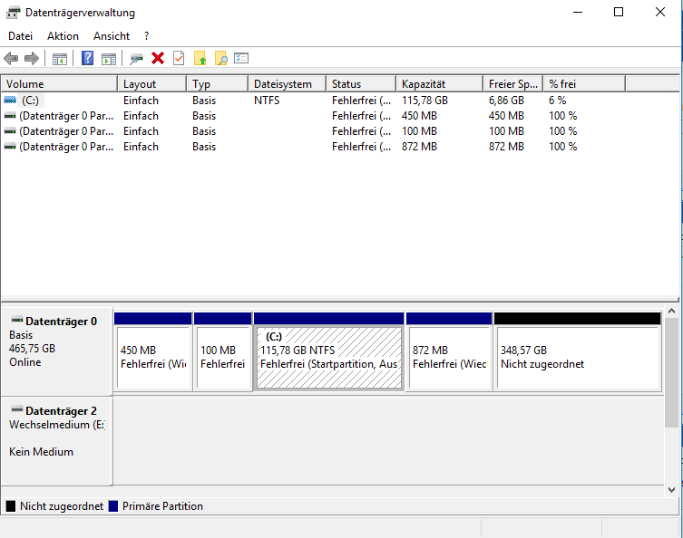
Task: Click the checkmark properties toolbar icon
Action: (179, 58)
